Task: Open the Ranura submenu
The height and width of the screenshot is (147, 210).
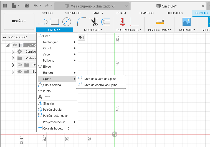Action: [x=57, y=73]
